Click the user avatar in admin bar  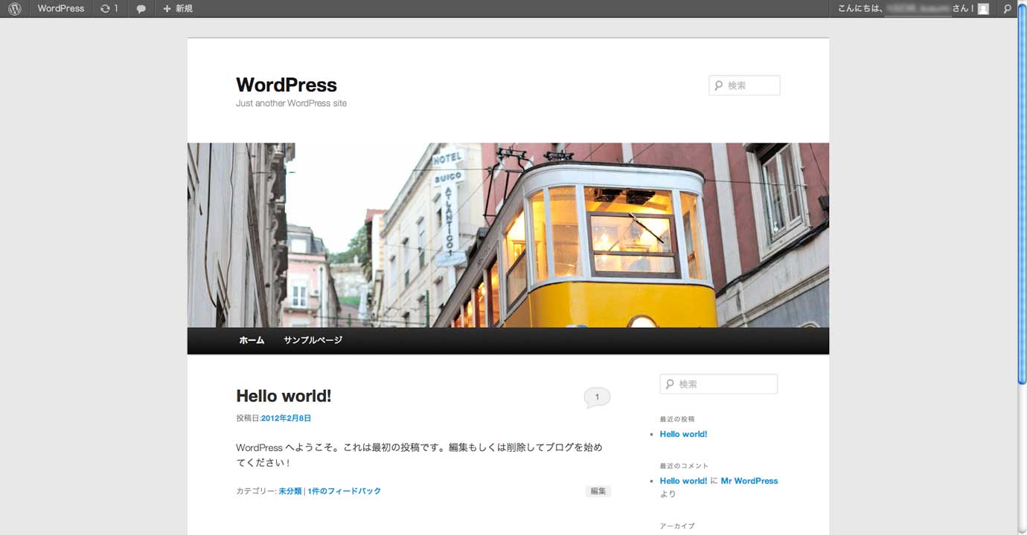[983, 9]
